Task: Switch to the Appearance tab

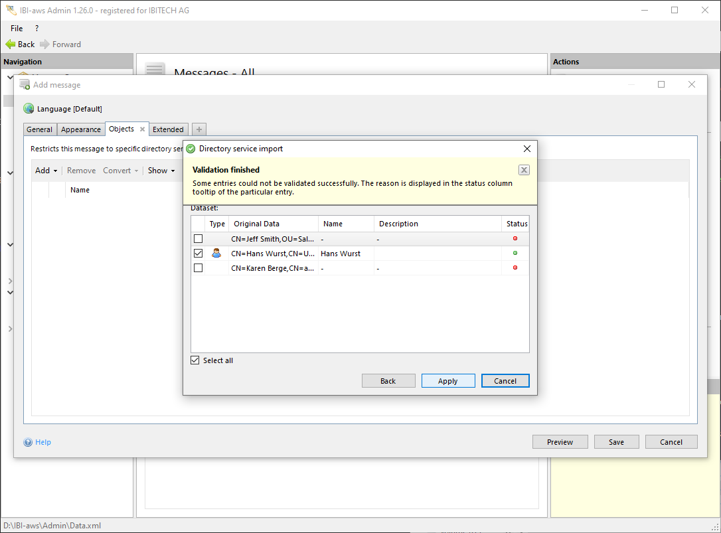Action: (81, 129)
